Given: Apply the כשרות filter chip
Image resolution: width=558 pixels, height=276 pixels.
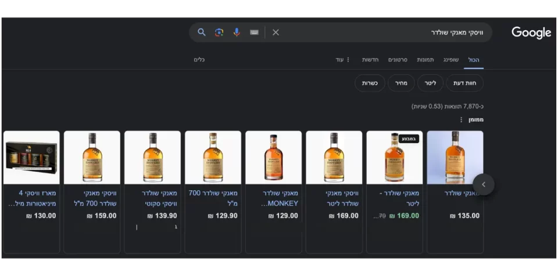Looking at the screenshot, I should coord(370,83).
